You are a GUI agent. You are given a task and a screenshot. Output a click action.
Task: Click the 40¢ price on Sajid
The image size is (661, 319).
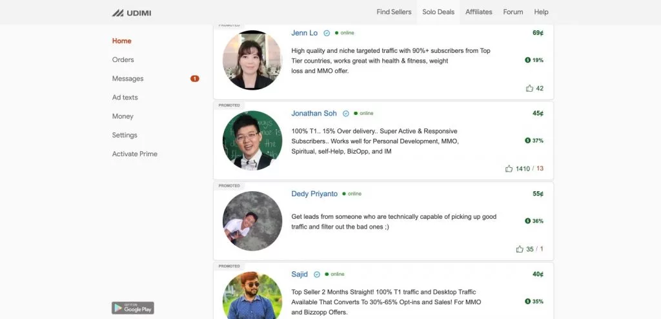coord(538,274)
